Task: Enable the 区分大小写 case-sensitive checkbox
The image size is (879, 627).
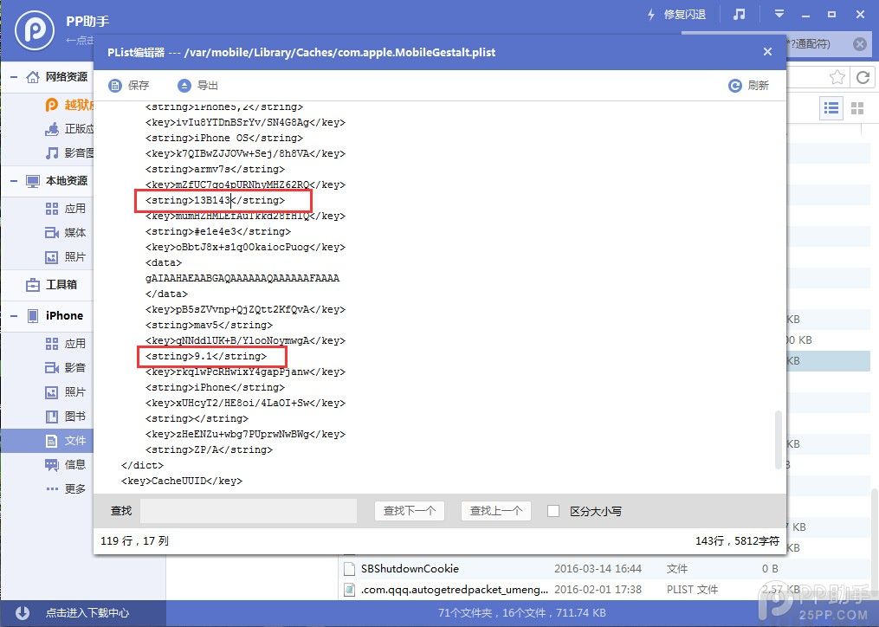Action: (553, 511)
